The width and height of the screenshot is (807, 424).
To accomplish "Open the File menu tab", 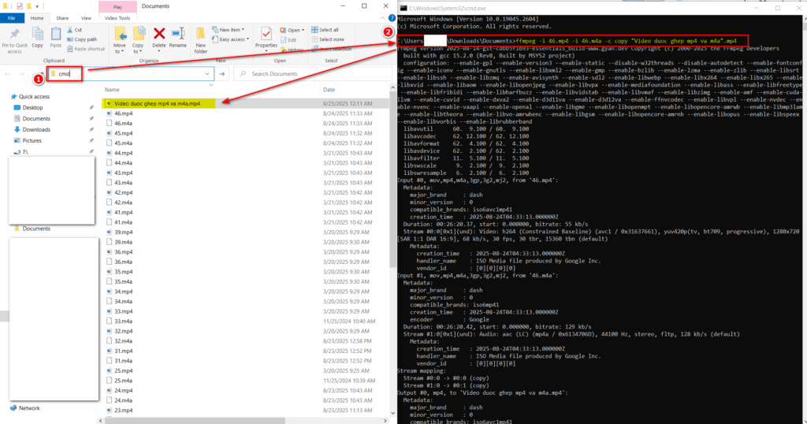I will pyautogui.click(x=11, y=18).
